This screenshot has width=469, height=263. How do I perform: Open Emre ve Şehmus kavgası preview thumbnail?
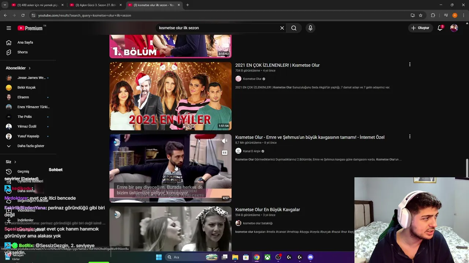pyautogui.click(x=170, y=168)
